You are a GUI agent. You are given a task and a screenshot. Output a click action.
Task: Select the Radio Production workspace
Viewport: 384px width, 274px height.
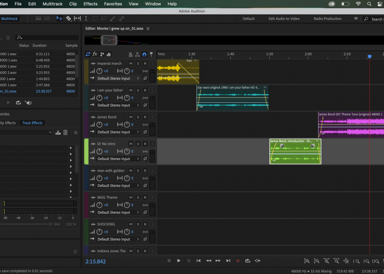328,19
